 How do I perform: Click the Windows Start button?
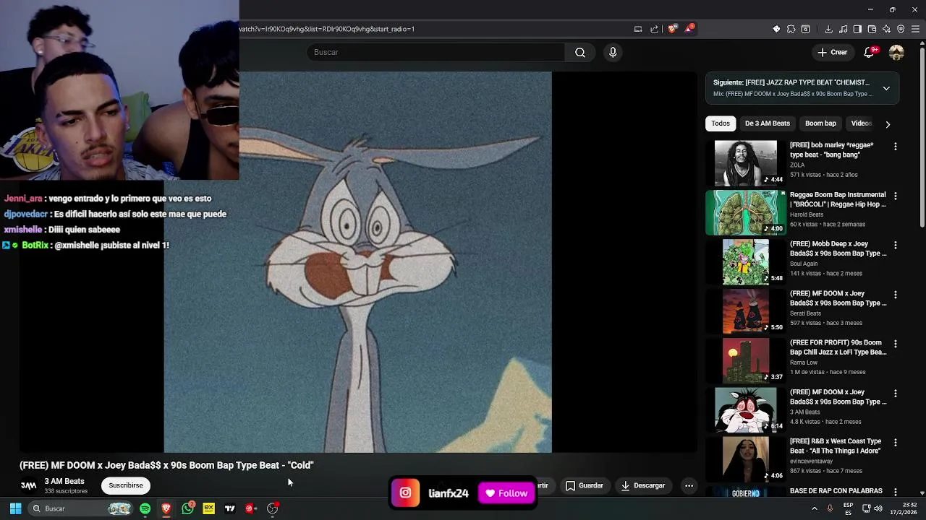(x=15, y=508)
